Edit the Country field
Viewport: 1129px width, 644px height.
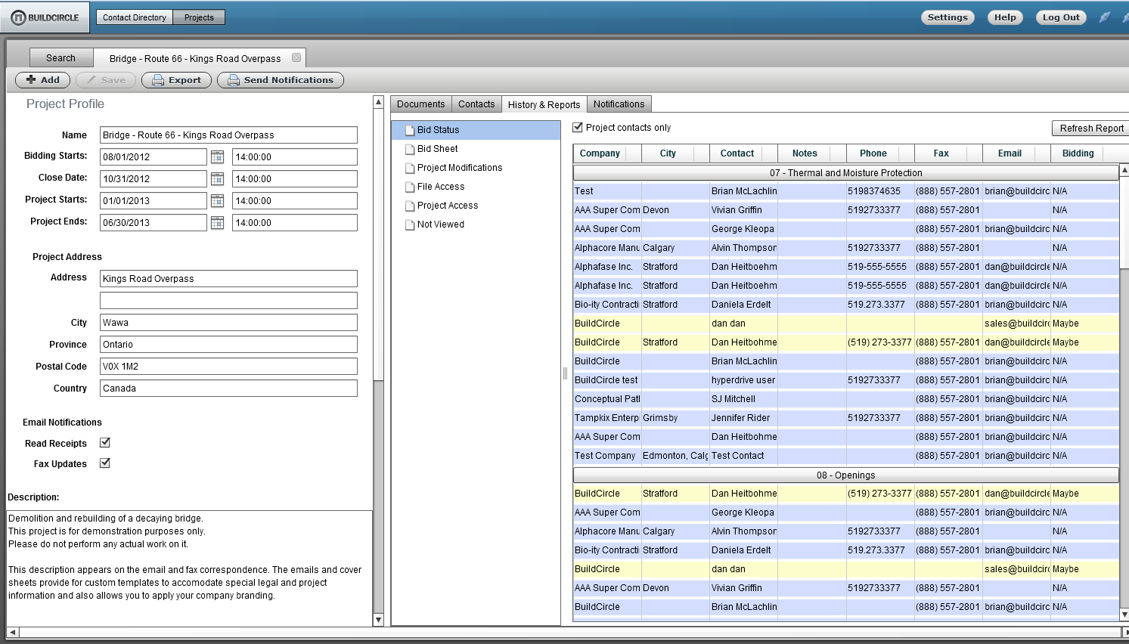(x=228, y=389)
